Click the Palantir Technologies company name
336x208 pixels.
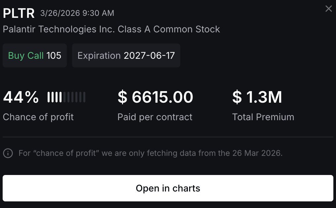pyautogui.click(x=111, y=29)
